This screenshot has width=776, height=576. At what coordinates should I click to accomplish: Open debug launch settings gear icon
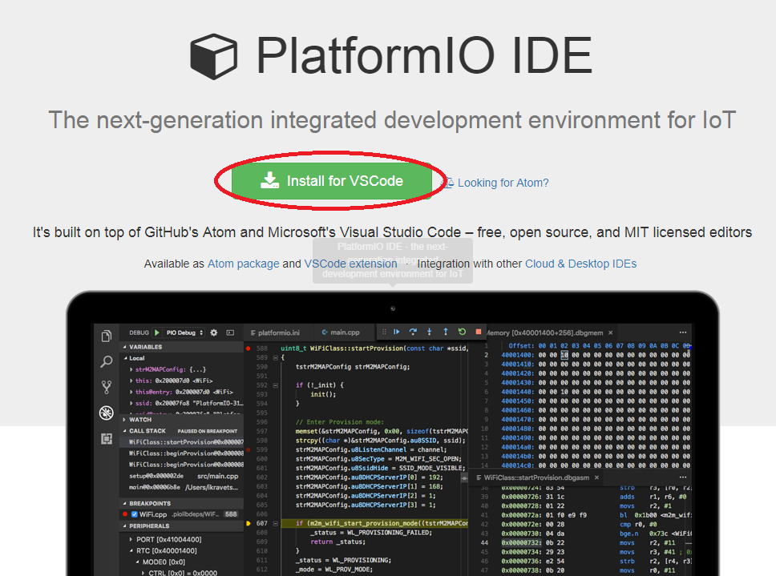(214, 332)
